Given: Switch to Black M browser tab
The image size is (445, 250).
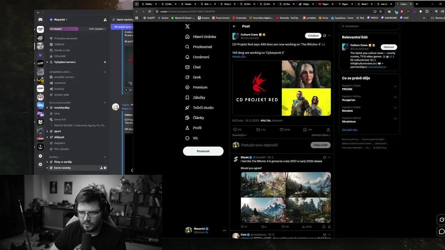Looking at the screenshot, I should (364, 4).
